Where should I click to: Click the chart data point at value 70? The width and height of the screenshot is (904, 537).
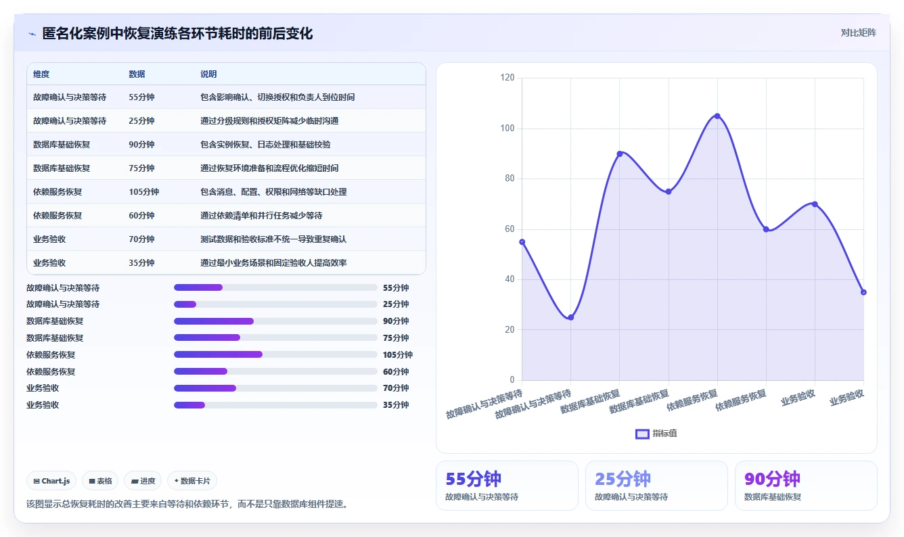(815, 204)
